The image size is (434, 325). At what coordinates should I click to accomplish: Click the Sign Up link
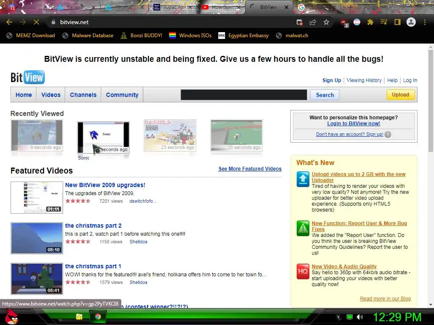[331, 80]
